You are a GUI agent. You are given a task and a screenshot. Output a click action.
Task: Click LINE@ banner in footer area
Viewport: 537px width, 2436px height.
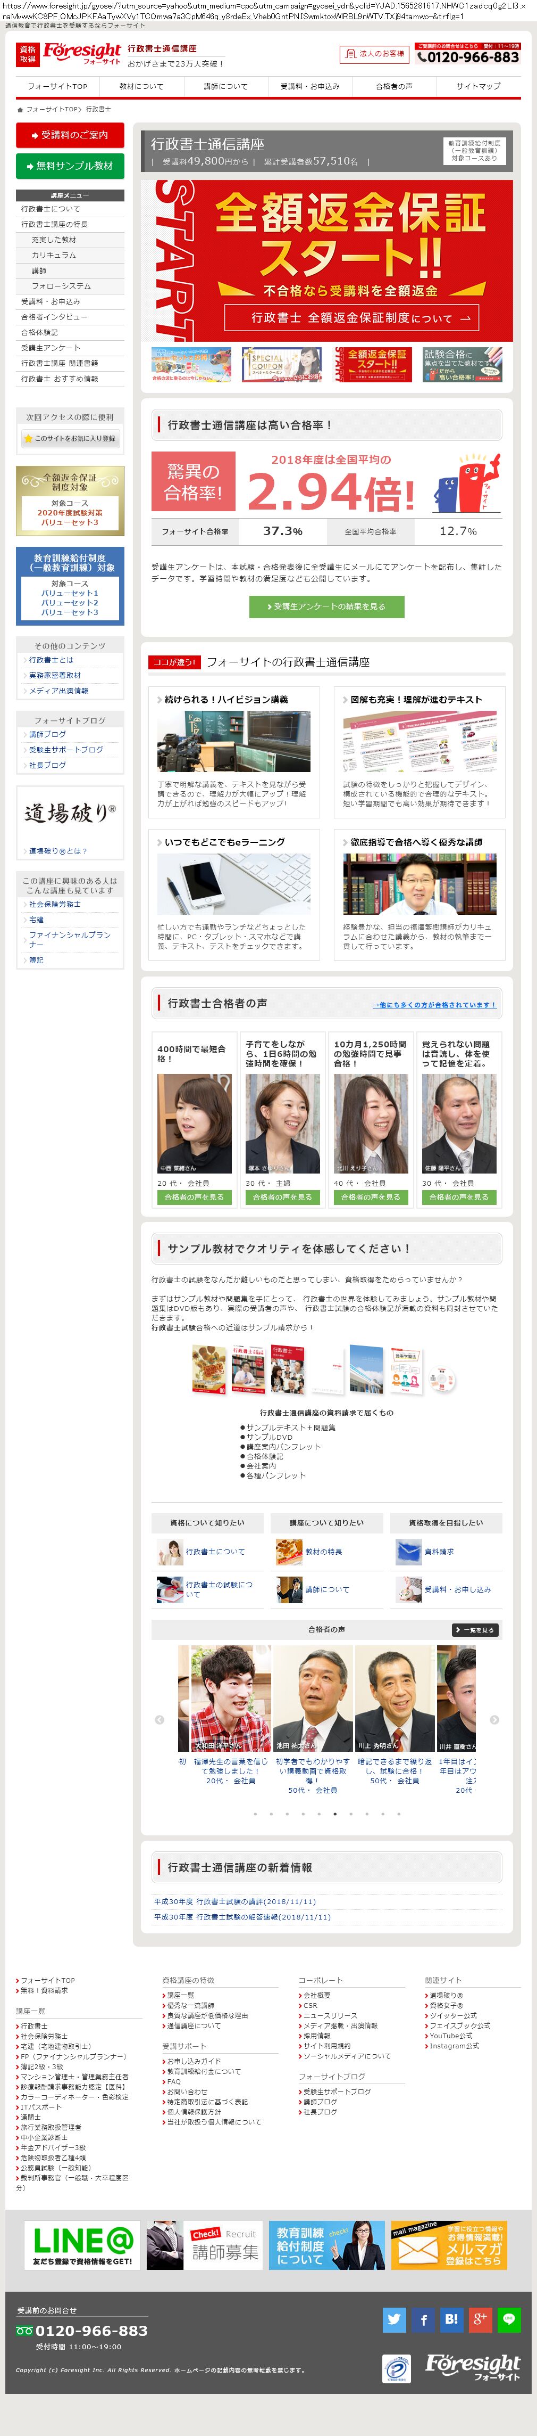82,2246
